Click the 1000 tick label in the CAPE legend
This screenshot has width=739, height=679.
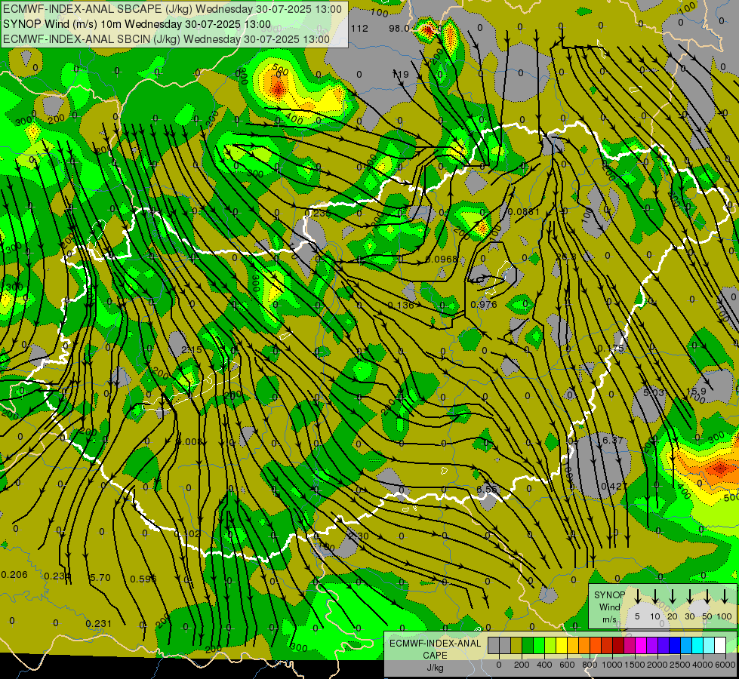(x=611, y=665)
